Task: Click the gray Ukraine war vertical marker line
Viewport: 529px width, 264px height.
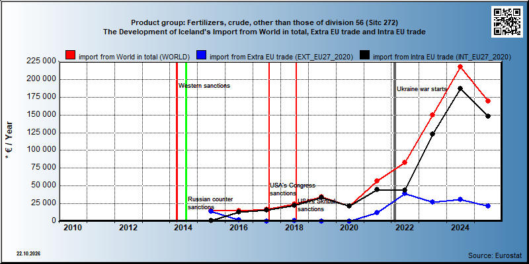Action: click(x=395, y=141)
